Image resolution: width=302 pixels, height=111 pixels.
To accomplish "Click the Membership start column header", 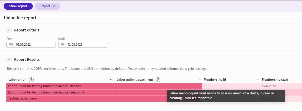I will coord(275,80).
